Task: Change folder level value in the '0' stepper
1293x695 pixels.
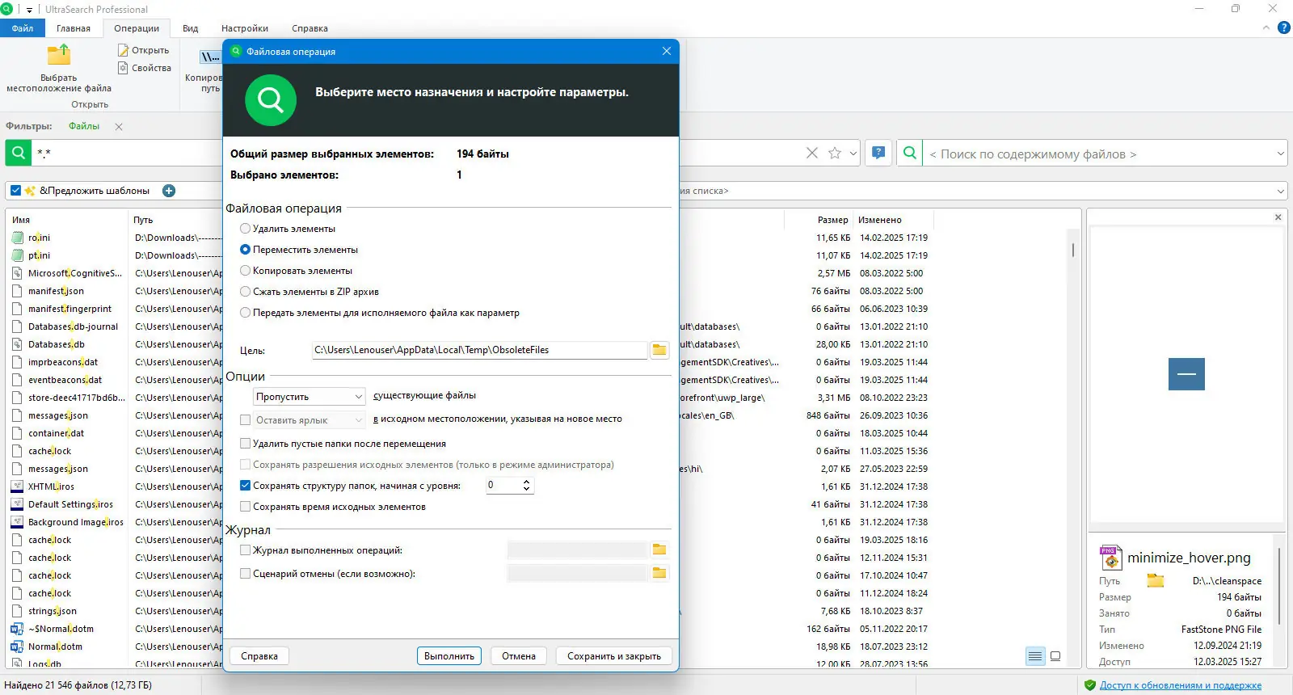Action: [x=509, y=485]
